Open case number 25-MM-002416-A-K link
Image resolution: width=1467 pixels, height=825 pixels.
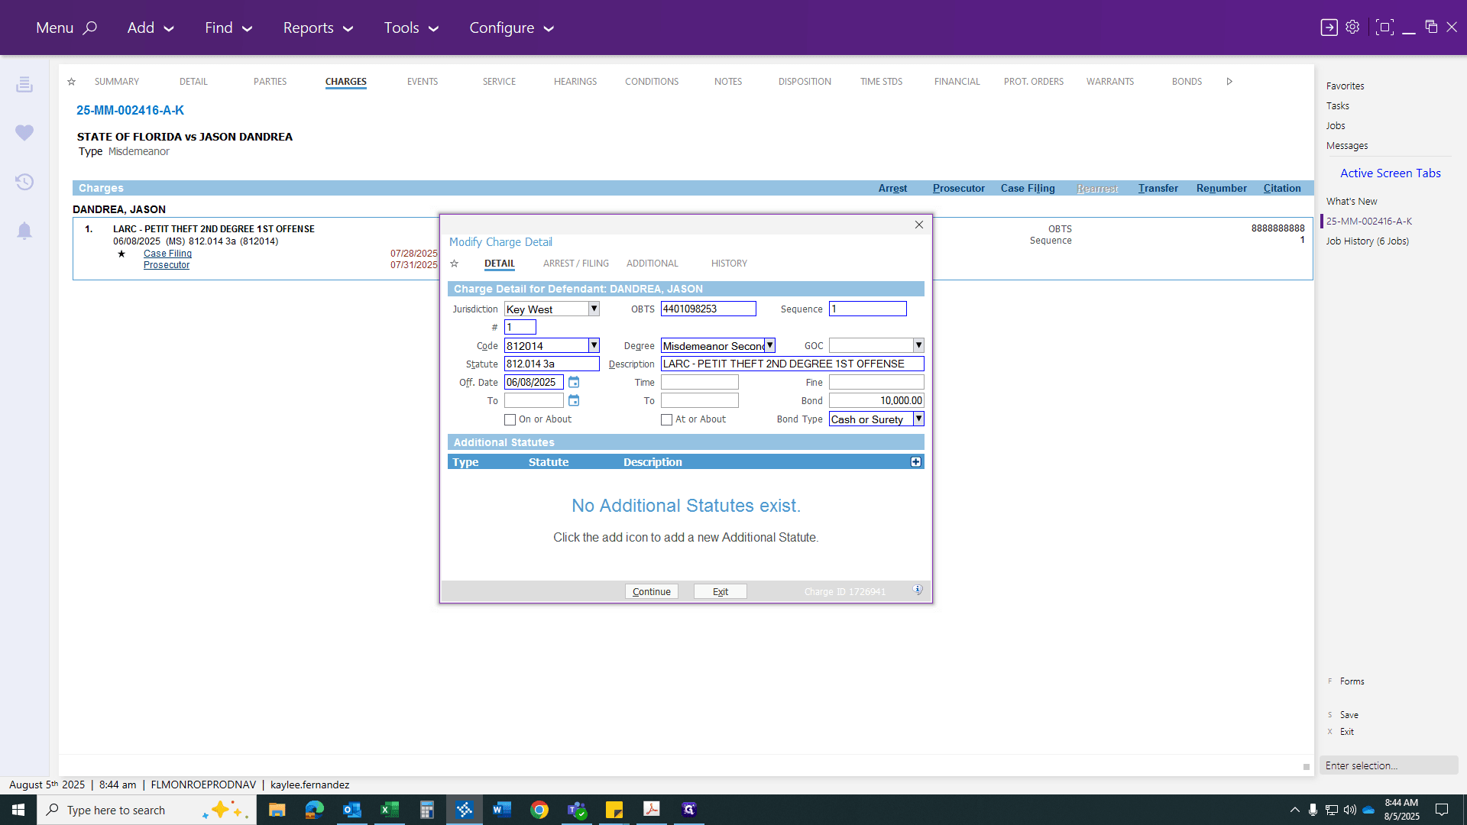pos(130,110)
